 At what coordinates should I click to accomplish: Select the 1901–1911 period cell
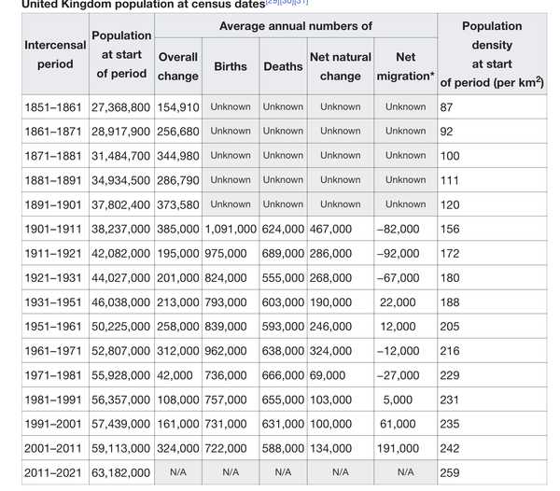tap(55, 229)
